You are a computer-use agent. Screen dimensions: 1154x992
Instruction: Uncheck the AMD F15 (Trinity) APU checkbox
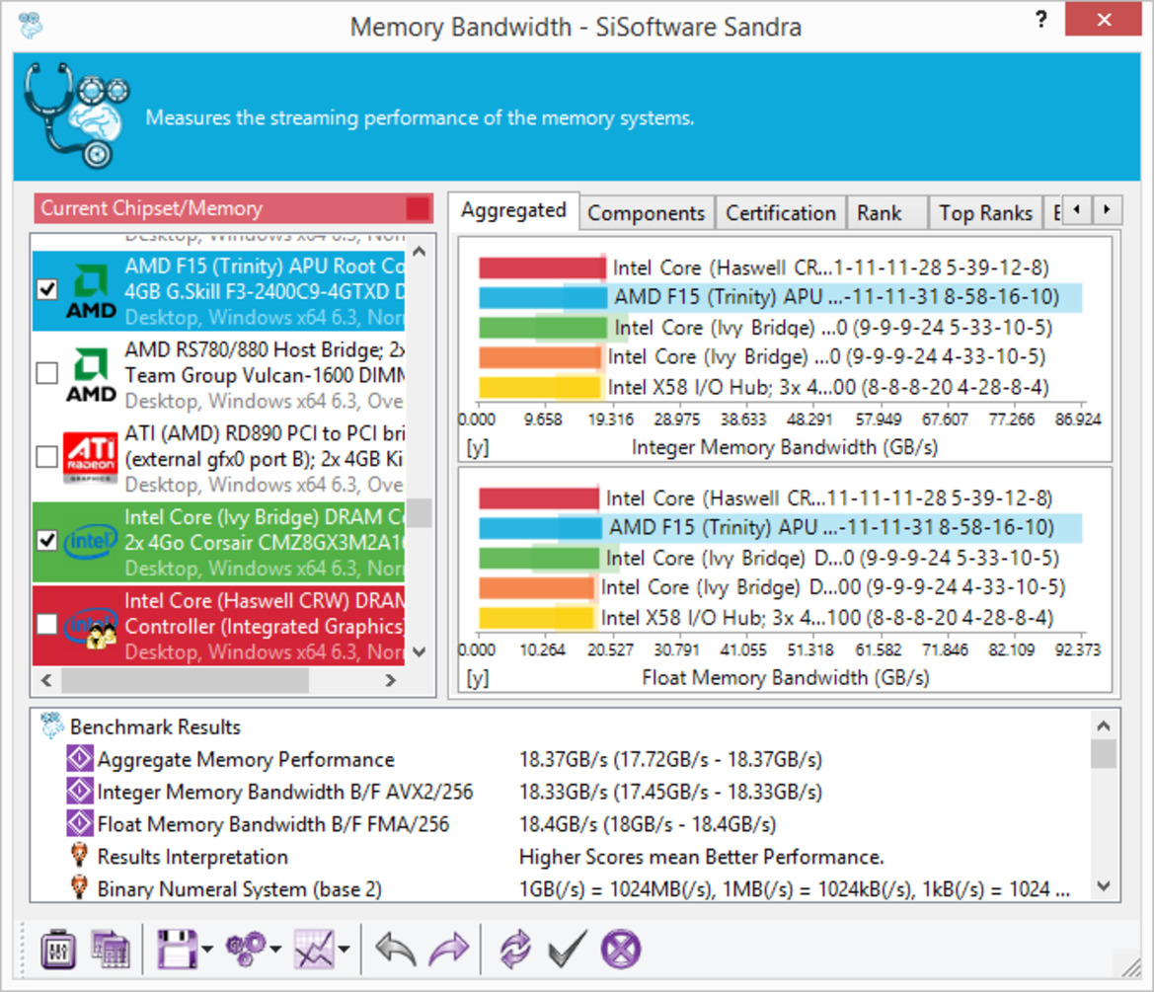tap(47, 289)
